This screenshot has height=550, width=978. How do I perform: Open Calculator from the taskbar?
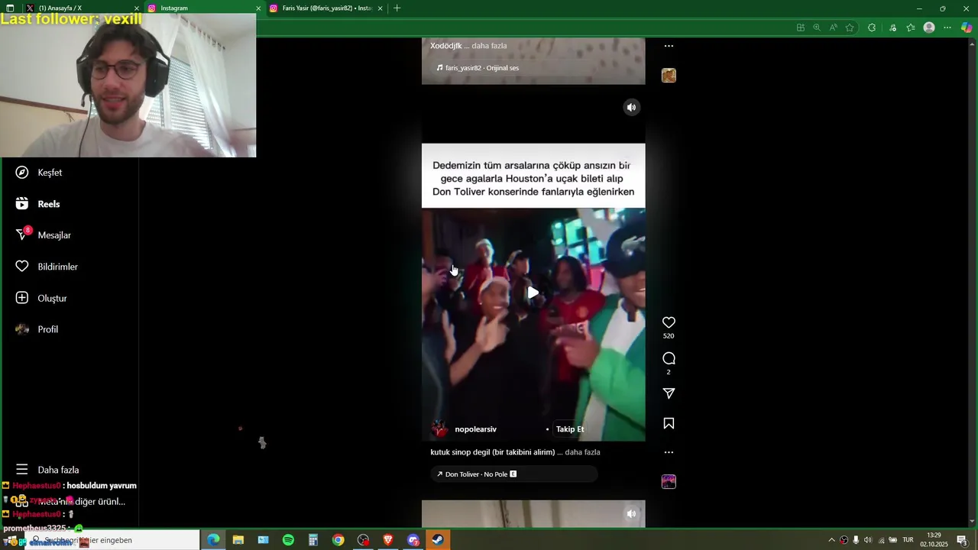coord(313,540)
